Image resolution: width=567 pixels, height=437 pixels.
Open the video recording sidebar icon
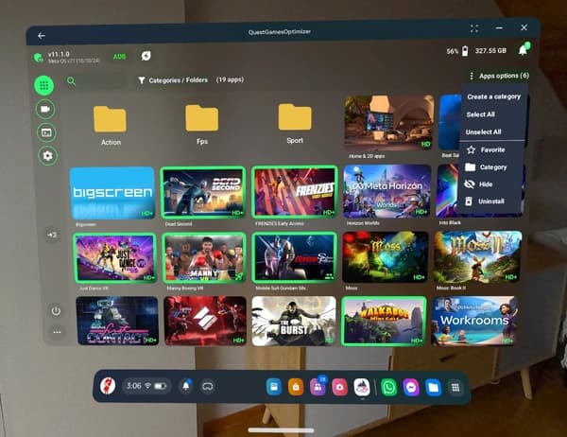[44, 109]
